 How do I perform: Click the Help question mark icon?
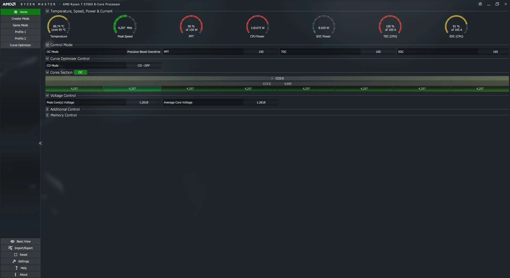pos(16,268)
